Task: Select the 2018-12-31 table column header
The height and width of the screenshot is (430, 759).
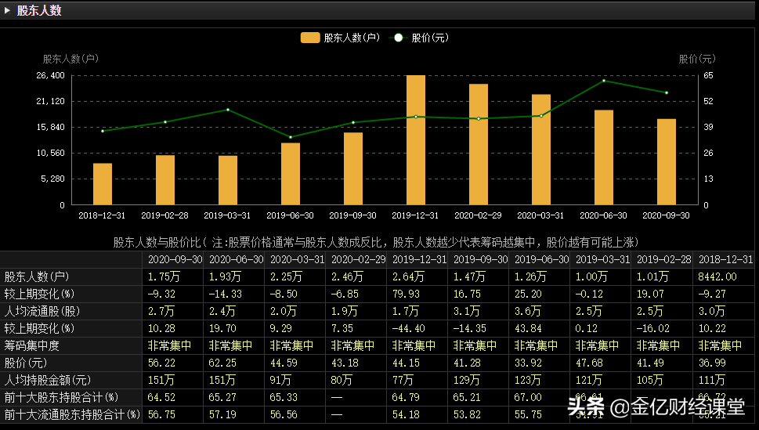Action: point(725,259)
